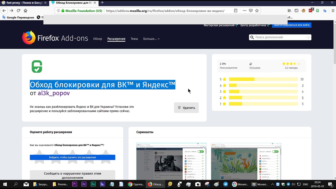Viewport: 336px width, 189px height.
Task: Open the Темы section
Action: [134, 39]
